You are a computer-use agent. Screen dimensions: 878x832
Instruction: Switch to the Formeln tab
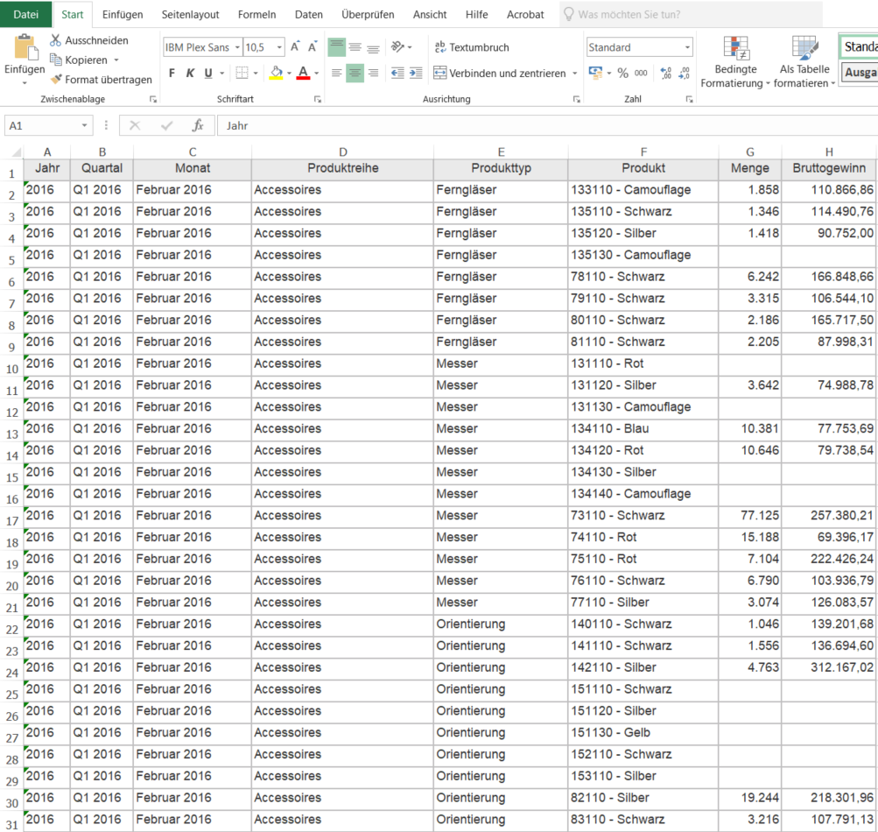tap(256, 15)
